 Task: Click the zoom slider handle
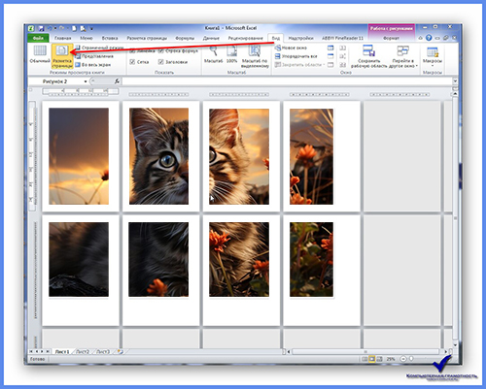point(411,359)
